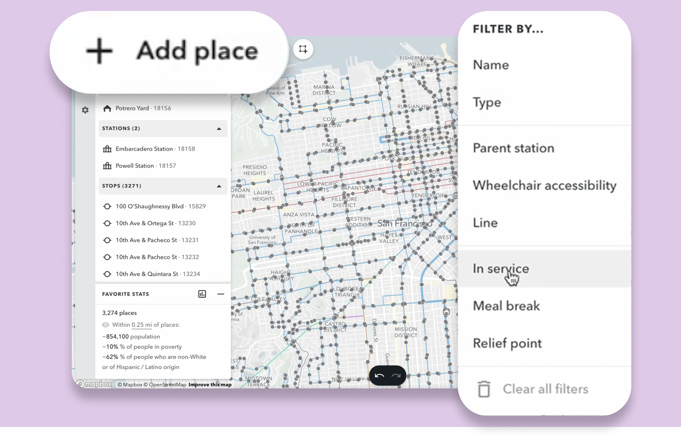Select 10th Ave & Quintara St 13234

pos(163,274)
